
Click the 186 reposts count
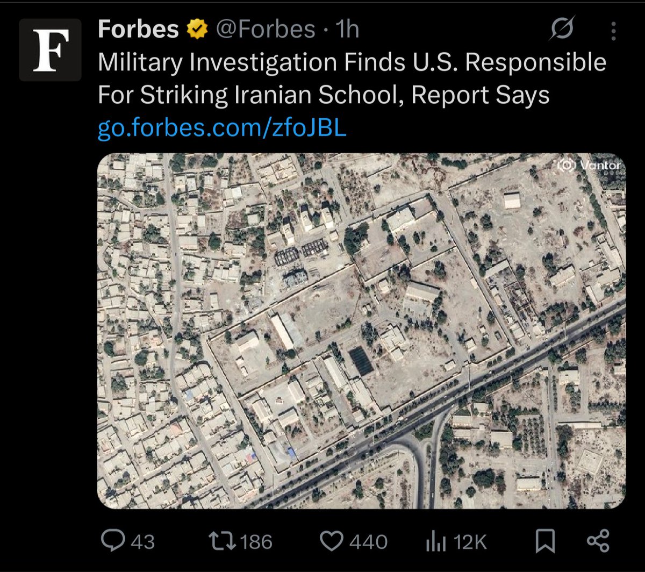[255, 542]
